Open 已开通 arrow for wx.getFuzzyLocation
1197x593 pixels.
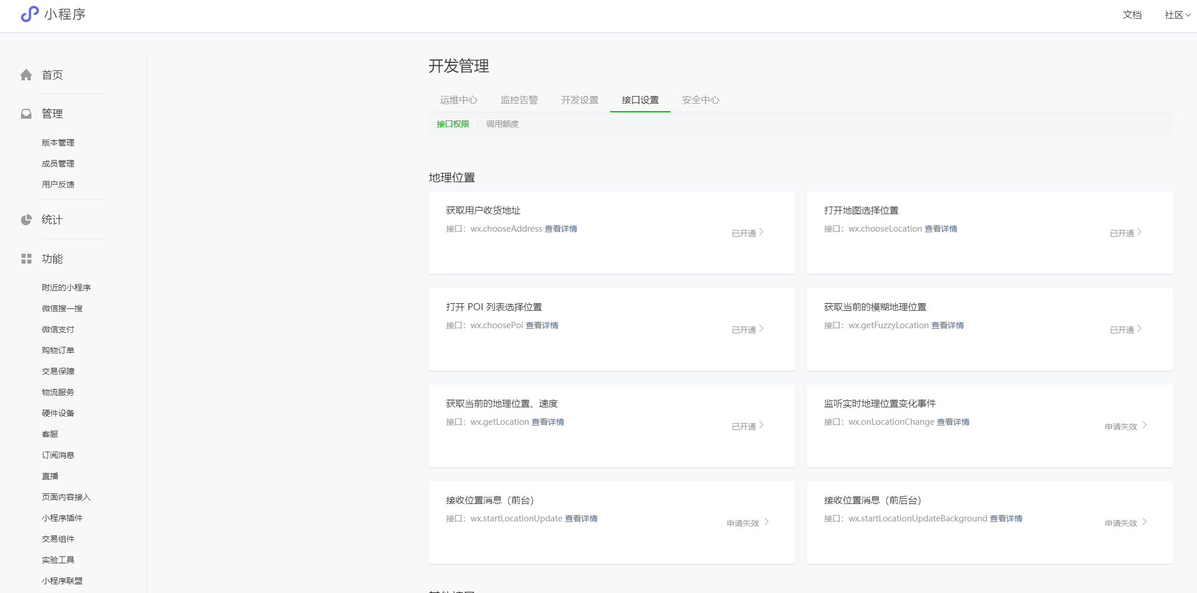pyautogui.click(x=1139, y=329)
